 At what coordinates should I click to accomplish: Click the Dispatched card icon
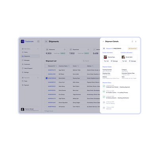click(71, 50)
